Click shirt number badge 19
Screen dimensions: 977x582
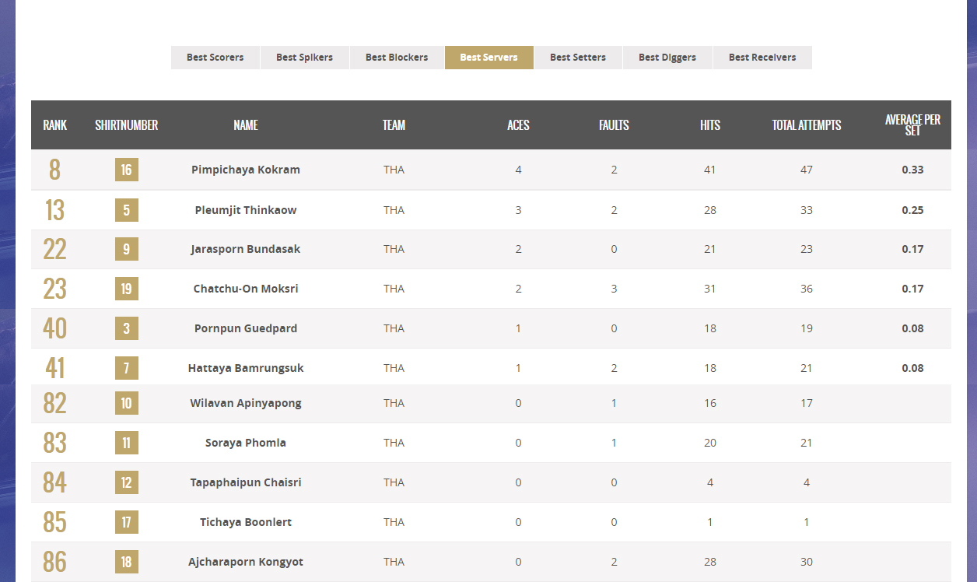click(127, 289)
